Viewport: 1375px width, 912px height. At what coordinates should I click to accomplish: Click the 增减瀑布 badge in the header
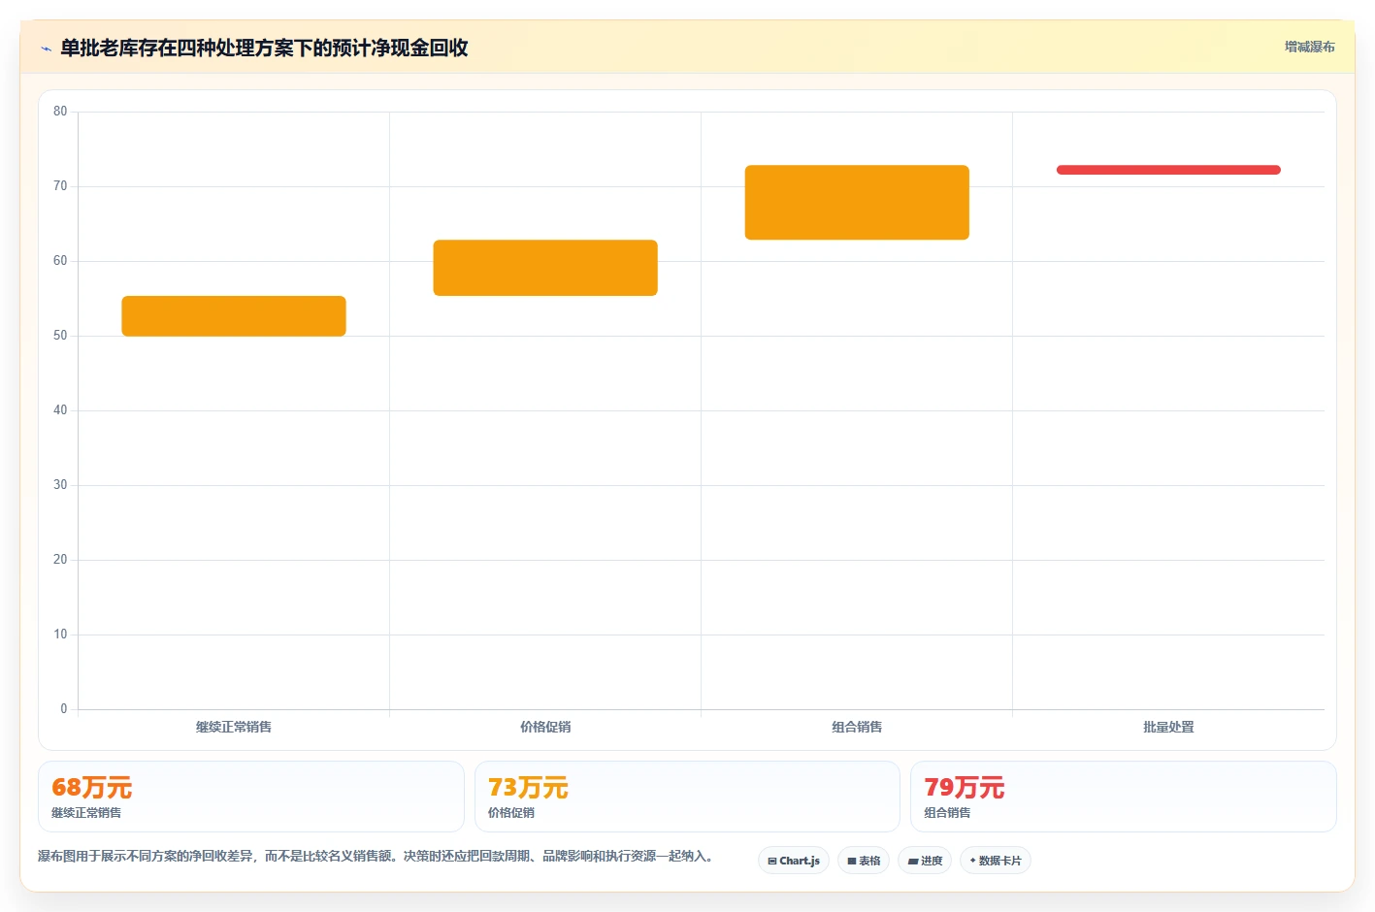click(1309, 47)
